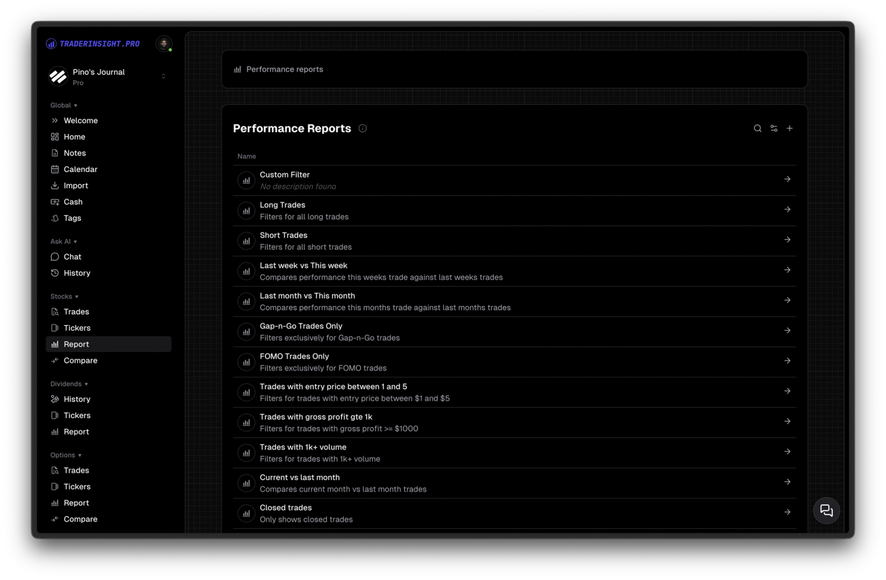Collapse the Global section

pyautogui.click(x=64, y=105)
